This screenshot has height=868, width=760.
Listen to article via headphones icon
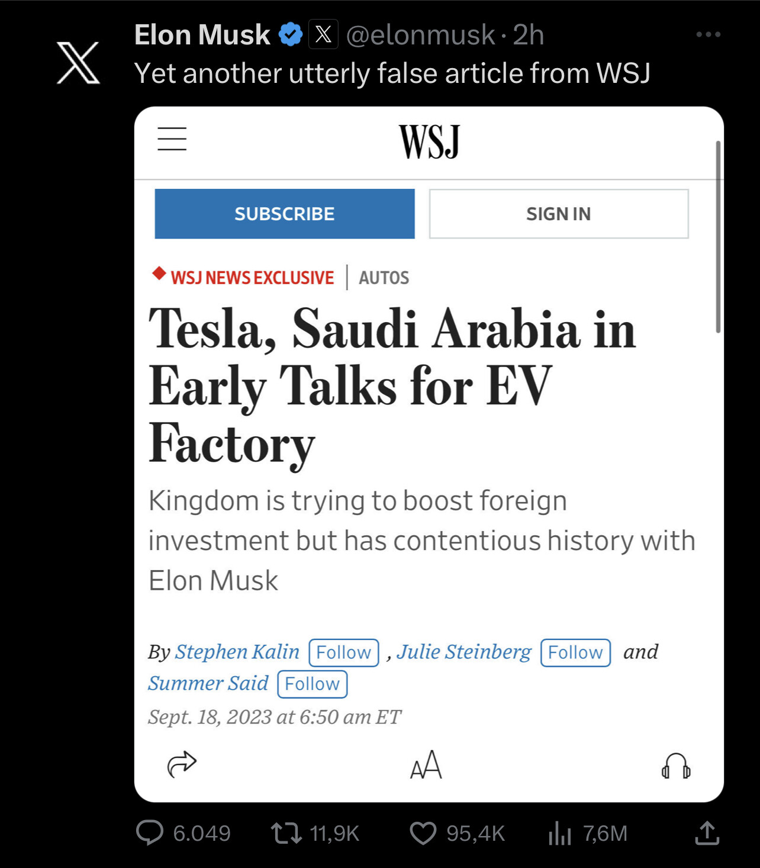[x=676, y=765]
